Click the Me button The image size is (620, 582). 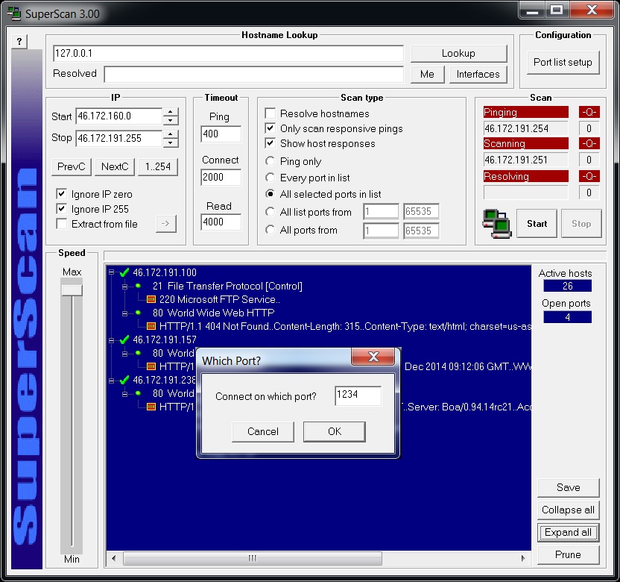coord(427,75)
